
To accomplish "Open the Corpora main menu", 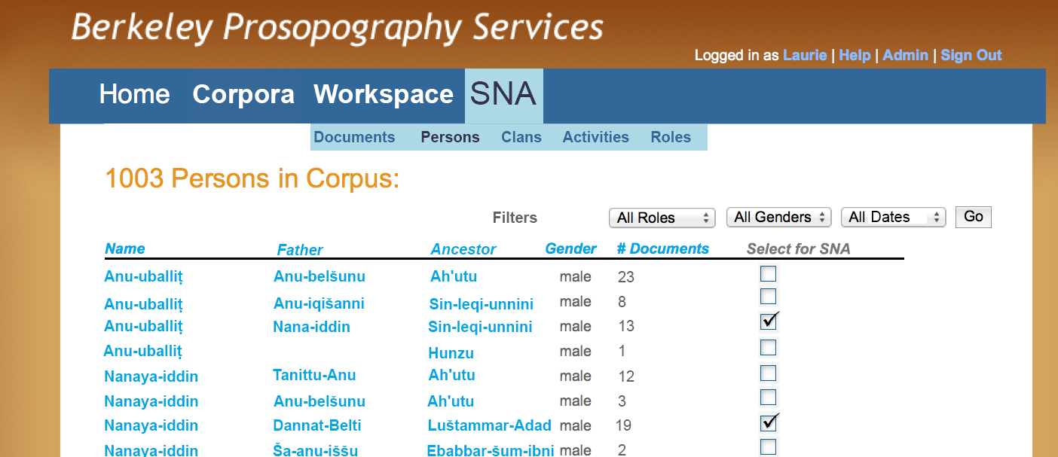I will point(243,94).
